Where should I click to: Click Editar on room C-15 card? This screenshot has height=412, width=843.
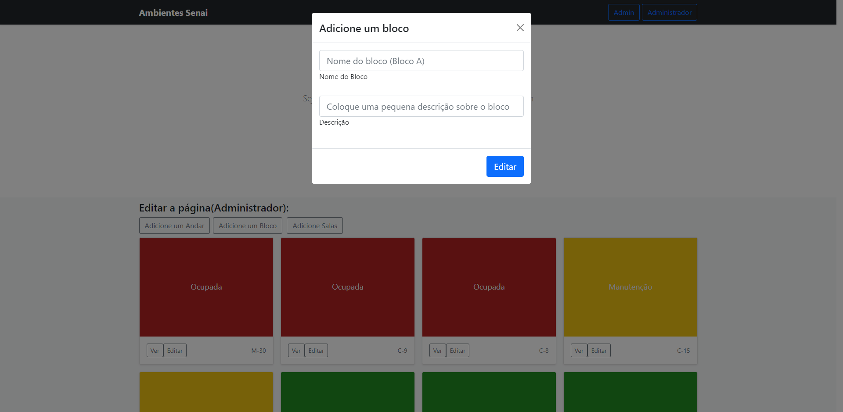point(599,351)
